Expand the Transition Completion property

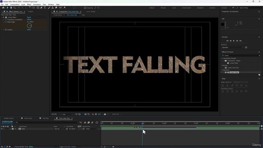pos(4,20)
